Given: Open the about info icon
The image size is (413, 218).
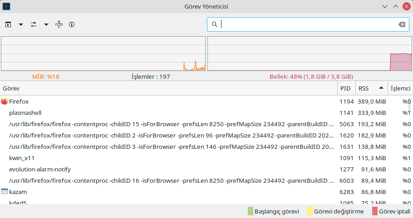Looking at the screenshot, I should coord(72,24).
